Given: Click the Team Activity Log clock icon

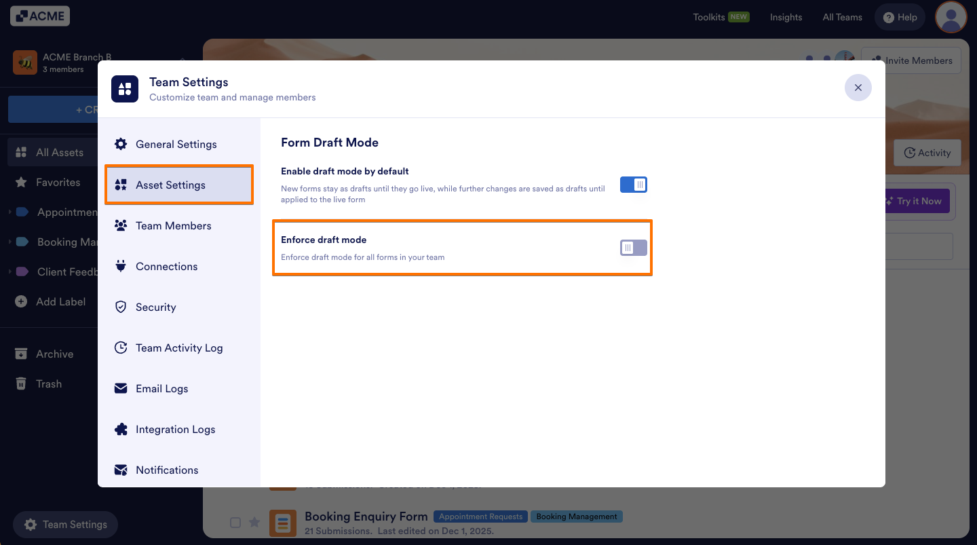Looking at the screenshot, I should 121,347.
